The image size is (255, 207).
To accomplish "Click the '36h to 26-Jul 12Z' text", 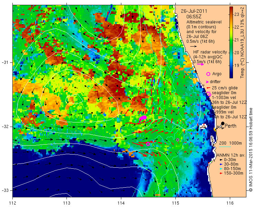I will click(229, 102).
